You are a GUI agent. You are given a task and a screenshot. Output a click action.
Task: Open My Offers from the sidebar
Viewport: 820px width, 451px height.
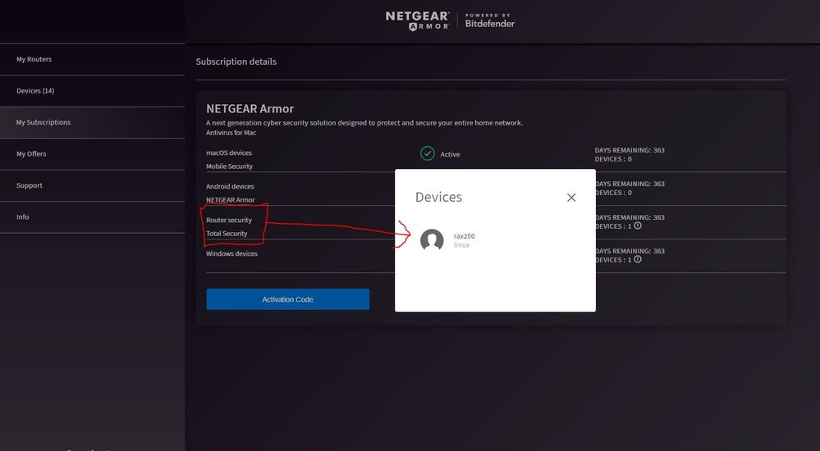pyautogui.click(x=31, y=154)
